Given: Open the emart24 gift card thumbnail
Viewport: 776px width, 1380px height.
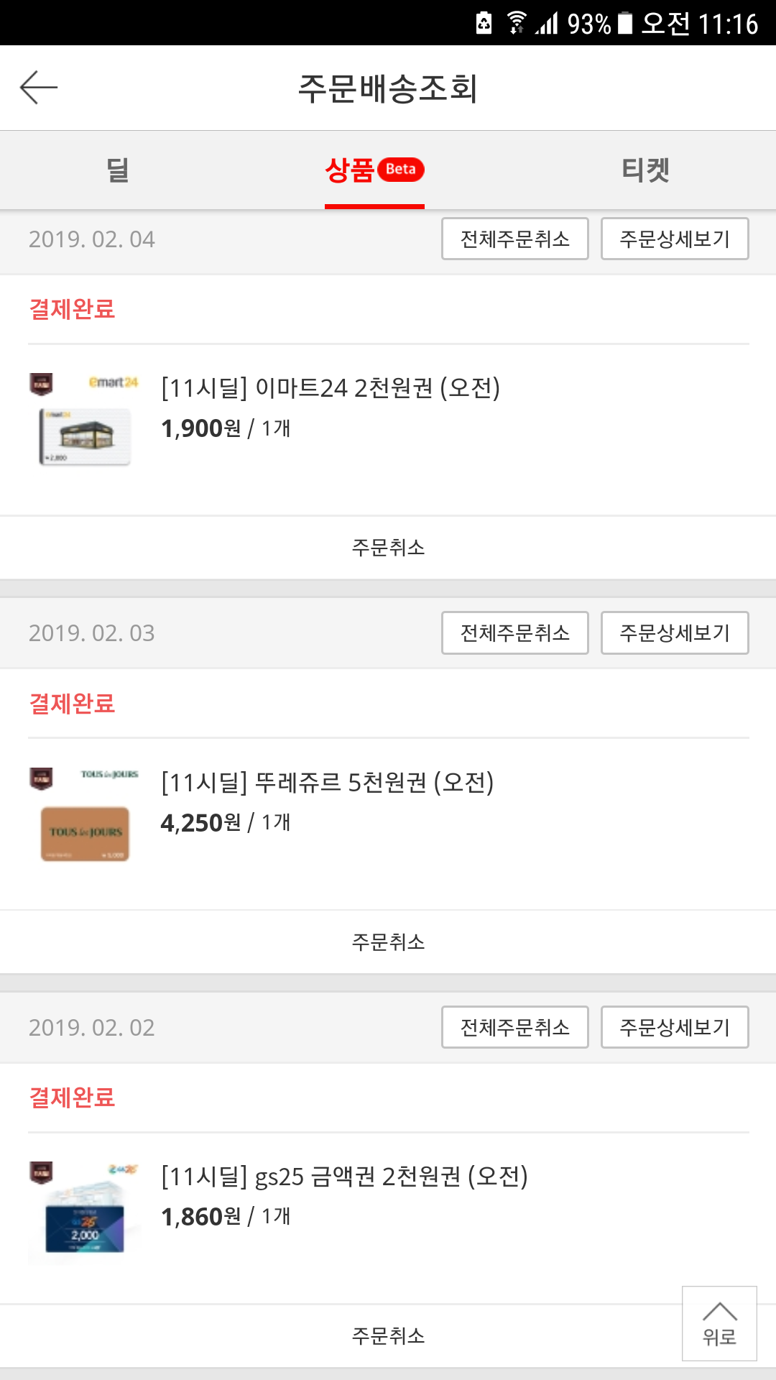Looking at the screenshot, I should point(86,436).
